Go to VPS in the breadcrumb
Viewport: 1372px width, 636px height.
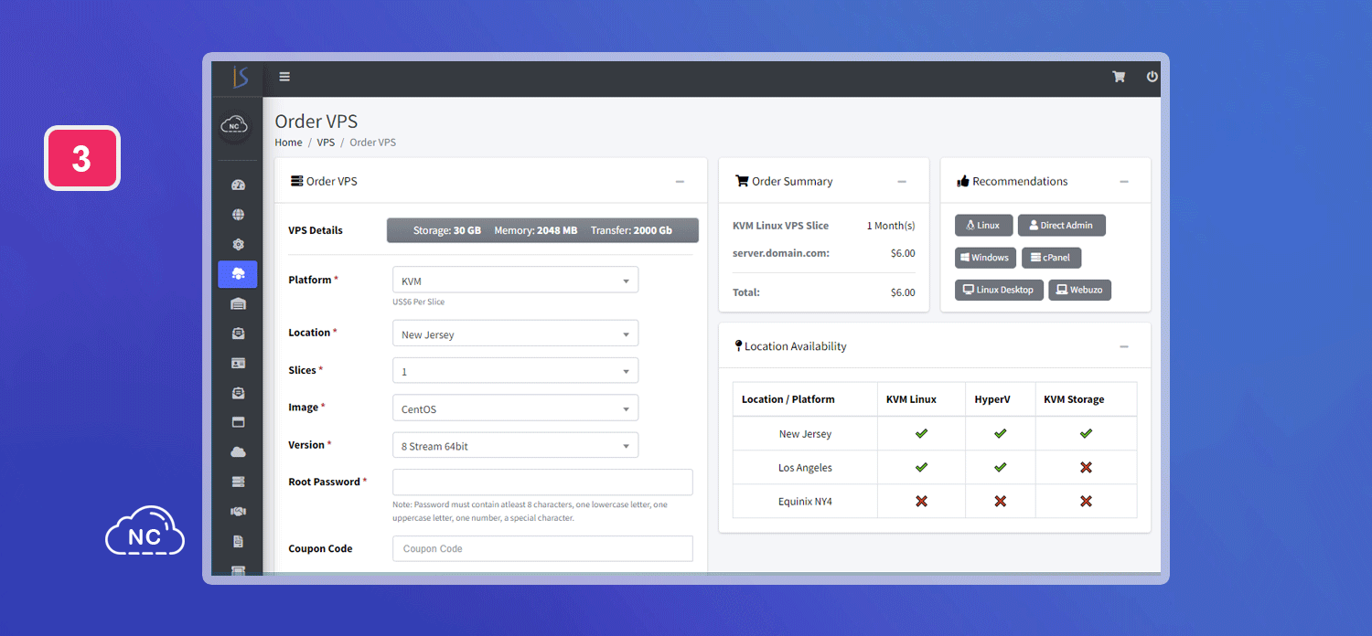(x=326, y=143)
